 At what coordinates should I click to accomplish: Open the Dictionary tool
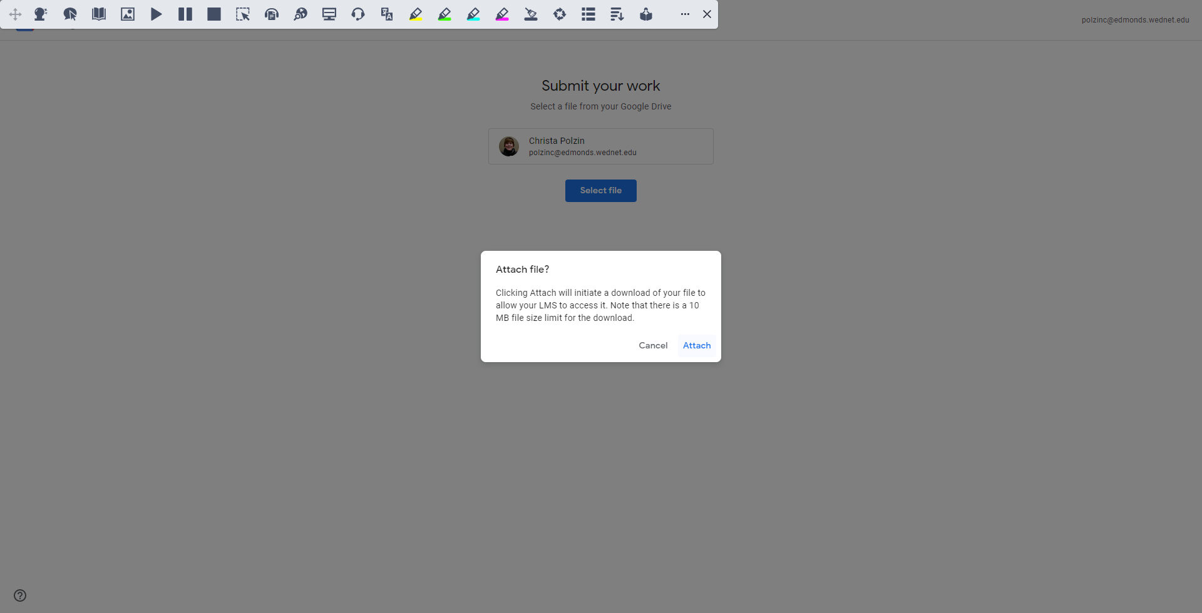point(99,14)
